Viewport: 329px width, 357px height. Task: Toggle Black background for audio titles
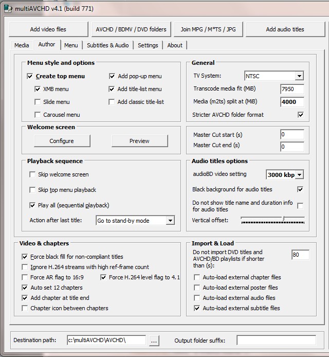(300, 189)
